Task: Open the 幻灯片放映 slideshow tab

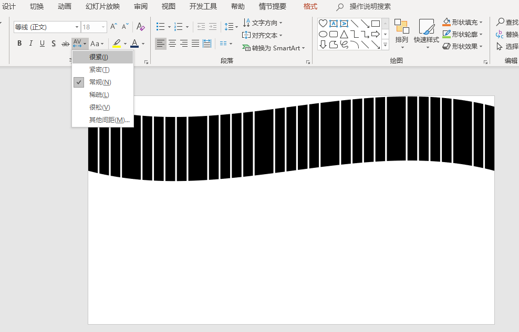Action: coord(102,6)
